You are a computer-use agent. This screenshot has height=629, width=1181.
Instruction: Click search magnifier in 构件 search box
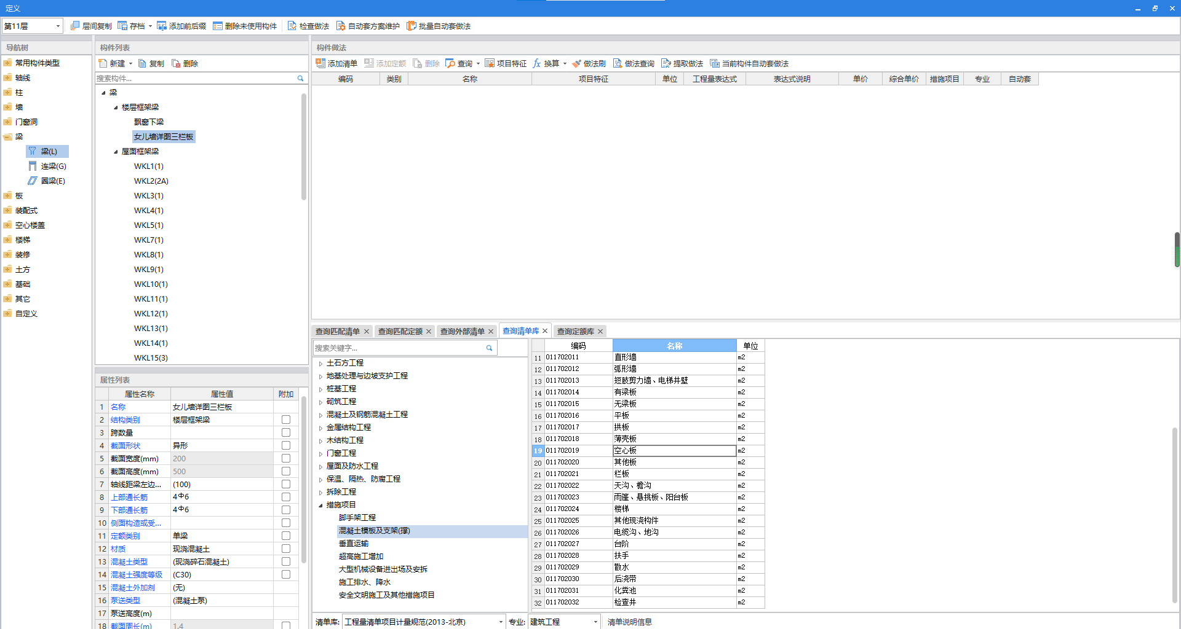300,78
